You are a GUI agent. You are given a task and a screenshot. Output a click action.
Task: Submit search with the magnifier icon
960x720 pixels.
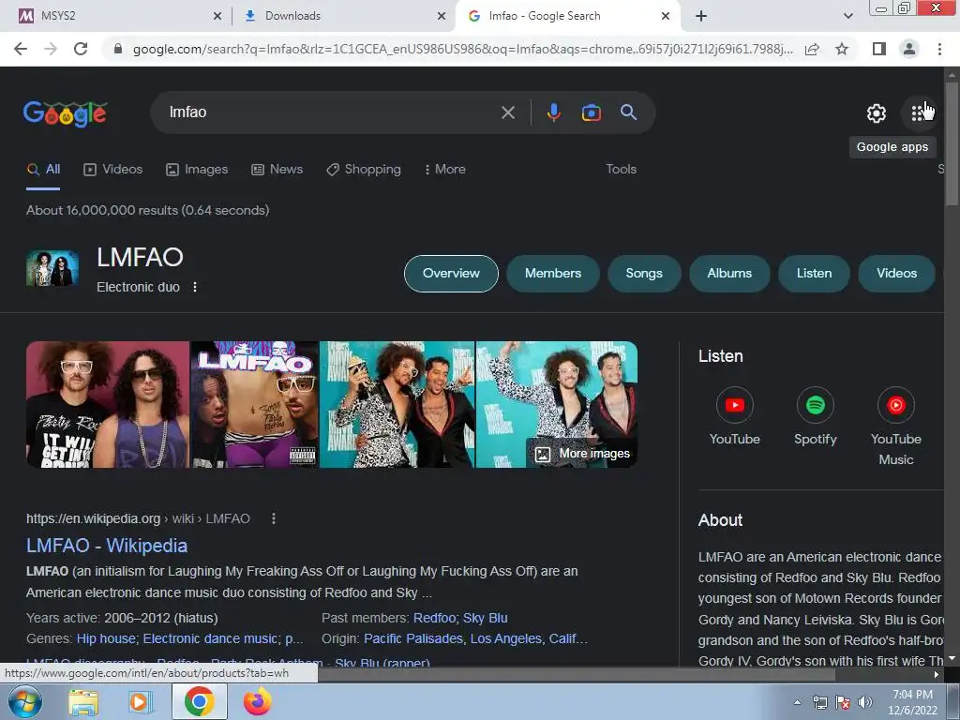(x=629, y=112)
